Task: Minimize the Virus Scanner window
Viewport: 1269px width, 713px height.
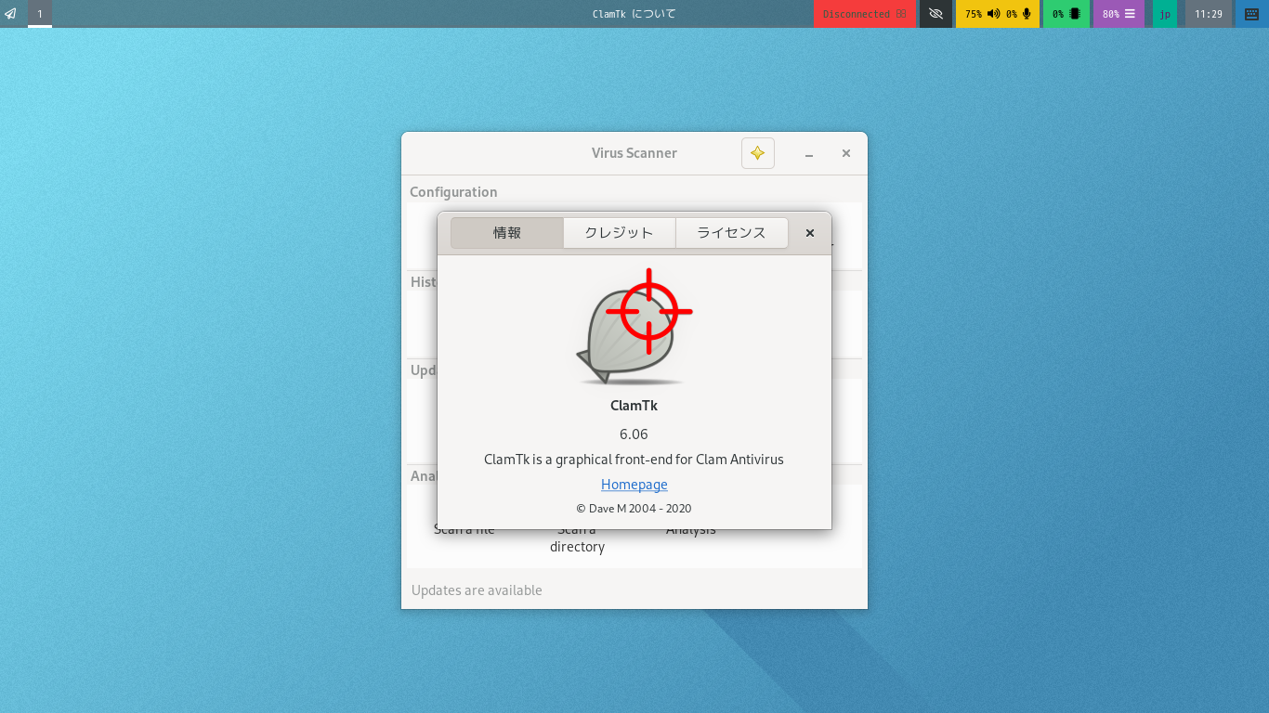Action: [809, 153]
